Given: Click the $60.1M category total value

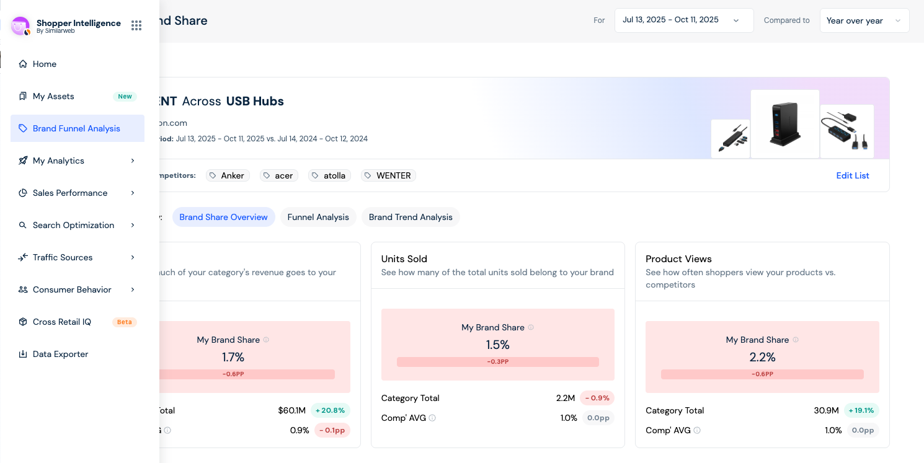Looking at the screenshot, I should (x=292, y=410).
